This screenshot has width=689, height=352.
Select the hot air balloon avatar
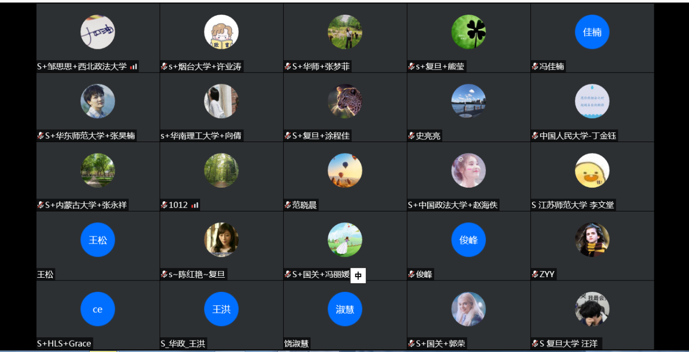345,170
